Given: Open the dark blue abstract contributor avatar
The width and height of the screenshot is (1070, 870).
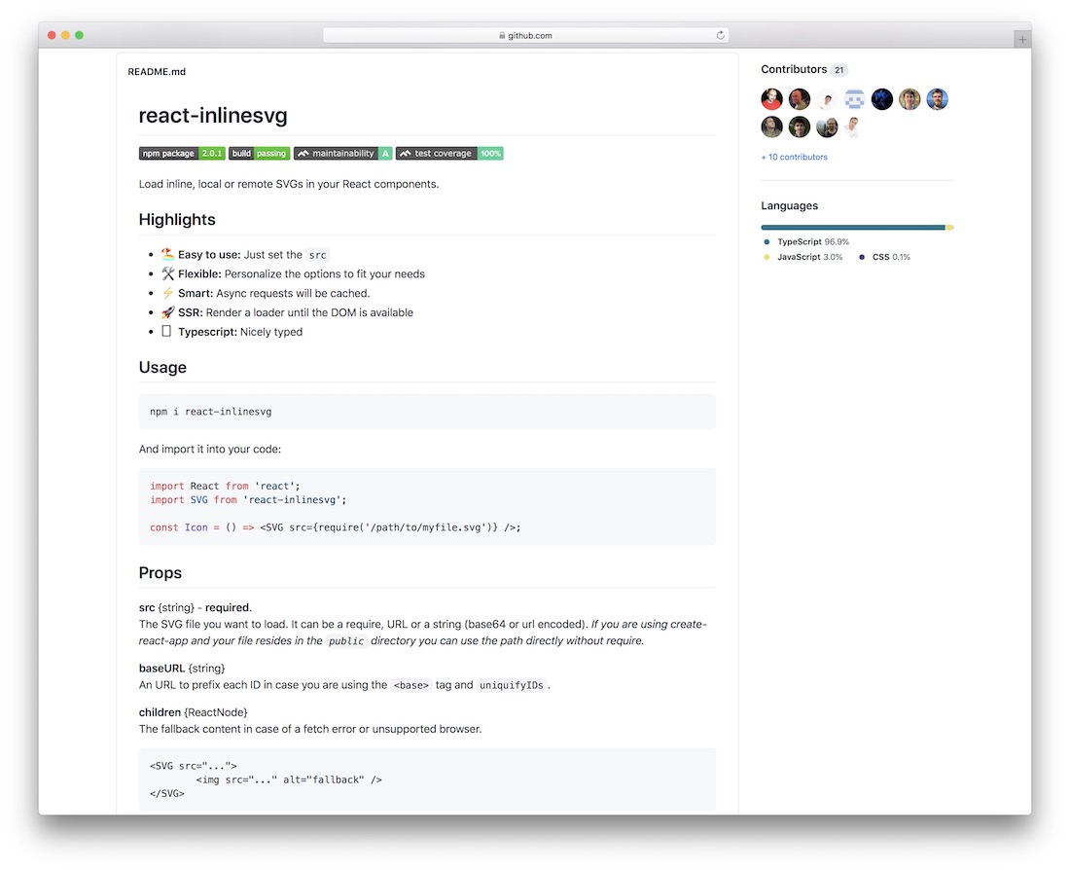Looking at the screenshot, I should click(881, 99).
